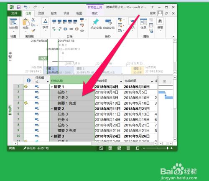Click the Cut scissors icon
The height and width of the screenshot is (181, 209).
(x=33, y=20)
